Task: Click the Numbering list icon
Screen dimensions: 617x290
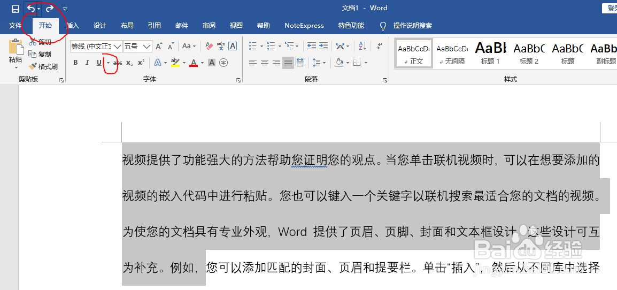Action: coord(271,46)
